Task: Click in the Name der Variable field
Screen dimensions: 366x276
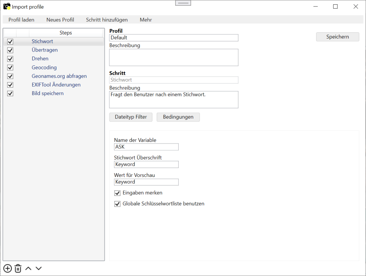Action: [x=146, y=147]
